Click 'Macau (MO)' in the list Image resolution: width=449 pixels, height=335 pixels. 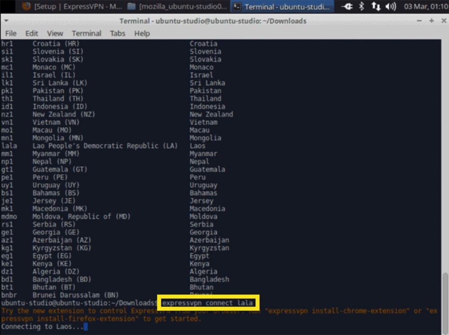pos(52,130)
